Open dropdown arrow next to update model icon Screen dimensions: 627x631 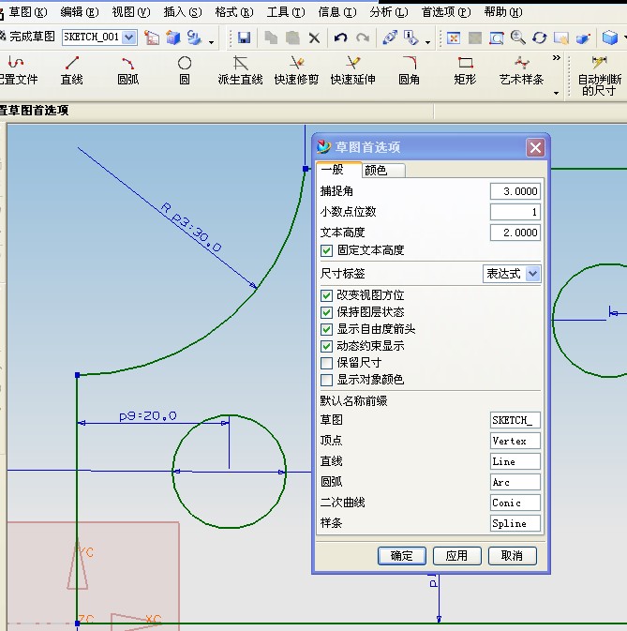(x=211, y=42)
